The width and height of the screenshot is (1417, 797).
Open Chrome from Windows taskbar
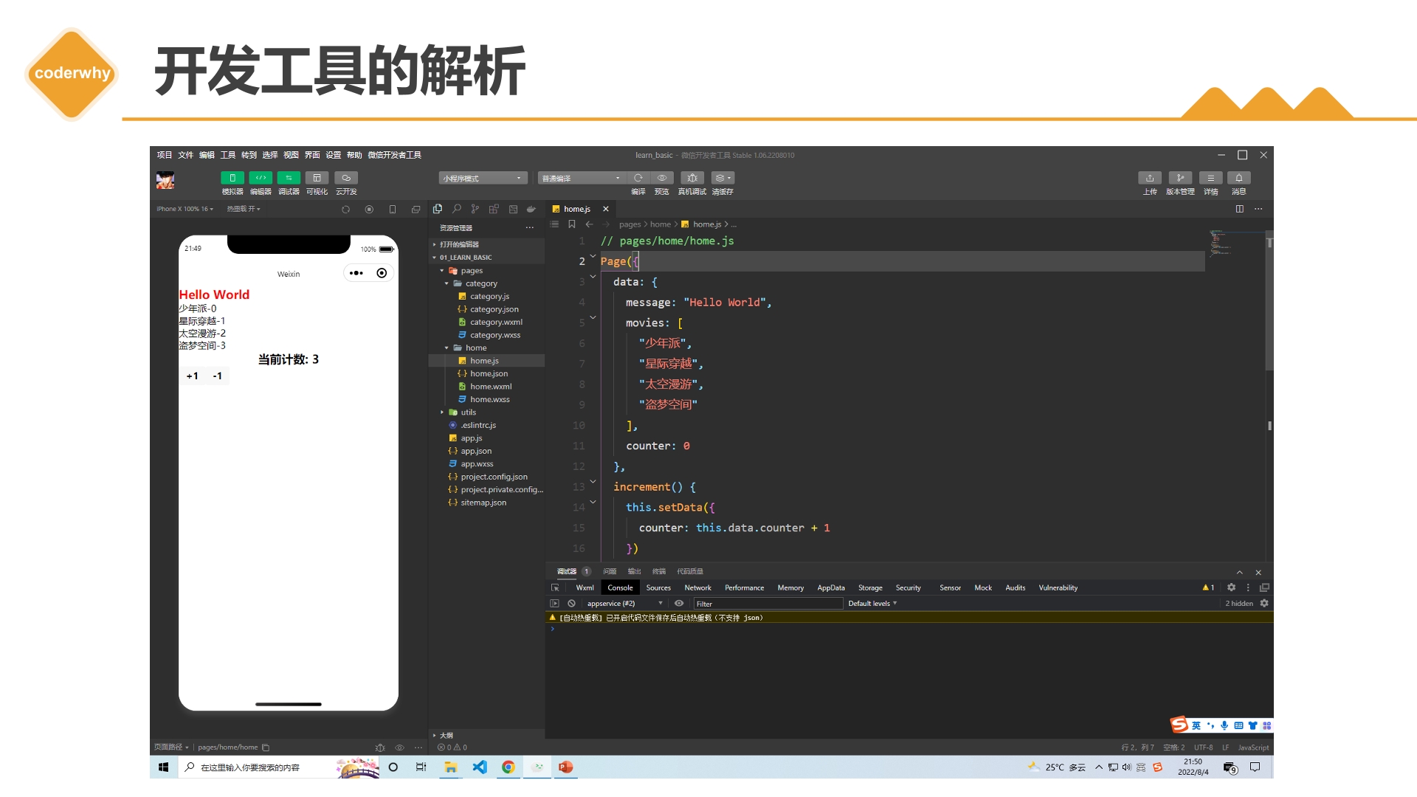point(508,767)
